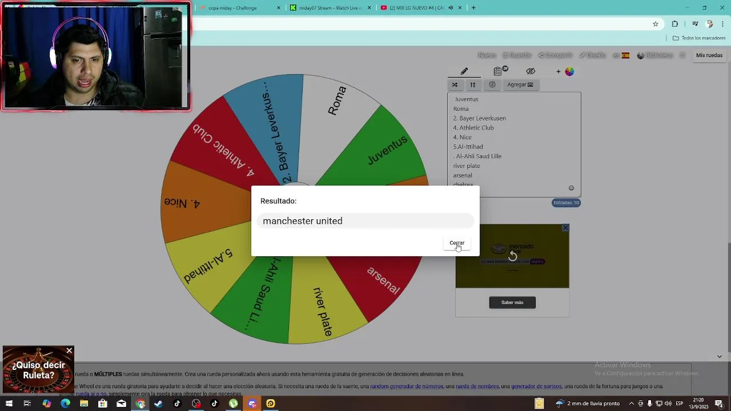Follow the 'generador de sorteos' link
The image size is (731, 411).
click(x=536, y=386)
